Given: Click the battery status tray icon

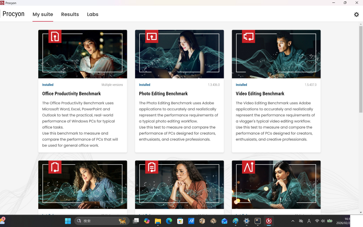Looking at the screenshot, I should click(330, 221).
